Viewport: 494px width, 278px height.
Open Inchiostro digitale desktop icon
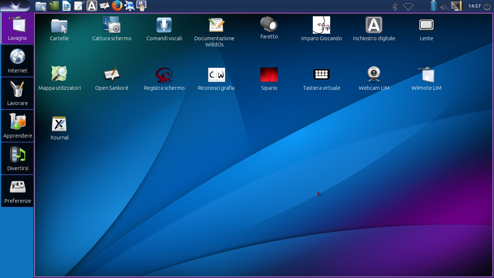[x=374, y=25]
